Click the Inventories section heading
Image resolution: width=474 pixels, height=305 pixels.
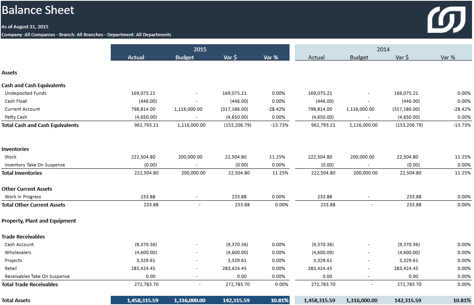(15, 149)
